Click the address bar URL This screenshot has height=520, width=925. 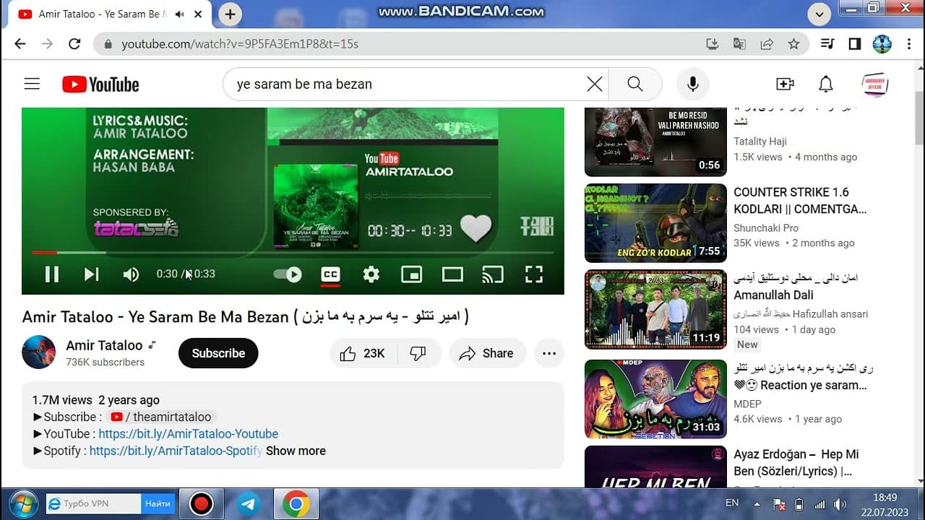[240, 44]
